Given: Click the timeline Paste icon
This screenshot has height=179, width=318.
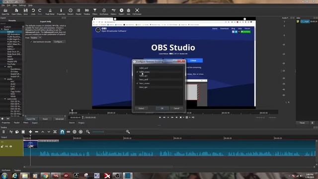Looking at the screenshot, I should click(x=23, y=132).
